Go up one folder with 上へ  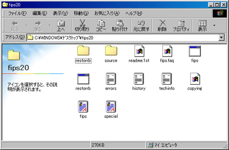pos(61,25)
